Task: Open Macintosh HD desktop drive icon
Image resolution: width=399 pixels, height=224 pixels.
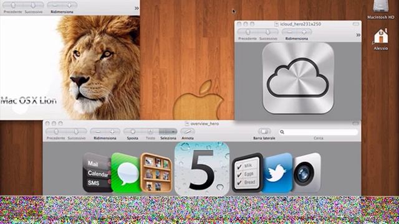Action: tap(381, 6)
